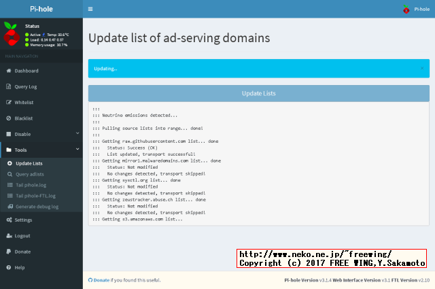This screenshot has width=435, height=289.
Task: Click 'List updated, transport successful!' line
Action: point(143,154)
